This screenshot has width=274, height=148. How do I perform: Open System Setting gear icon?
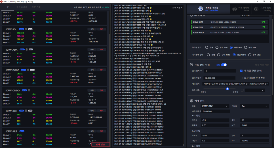pos(256,9)
